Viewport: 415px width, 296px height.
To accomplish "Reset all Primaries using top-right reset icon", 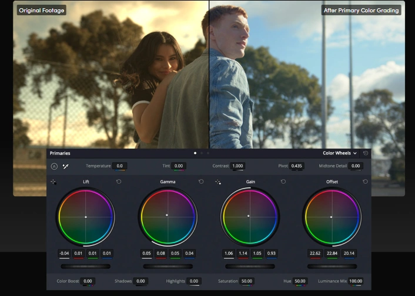I will [366, 153].
